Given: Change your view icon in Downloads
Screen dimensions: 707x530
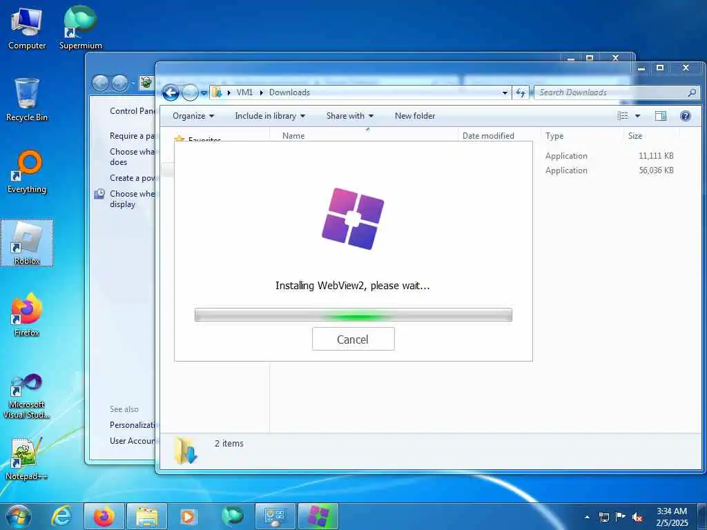Looking at the screenshot, I should [623, 116].
